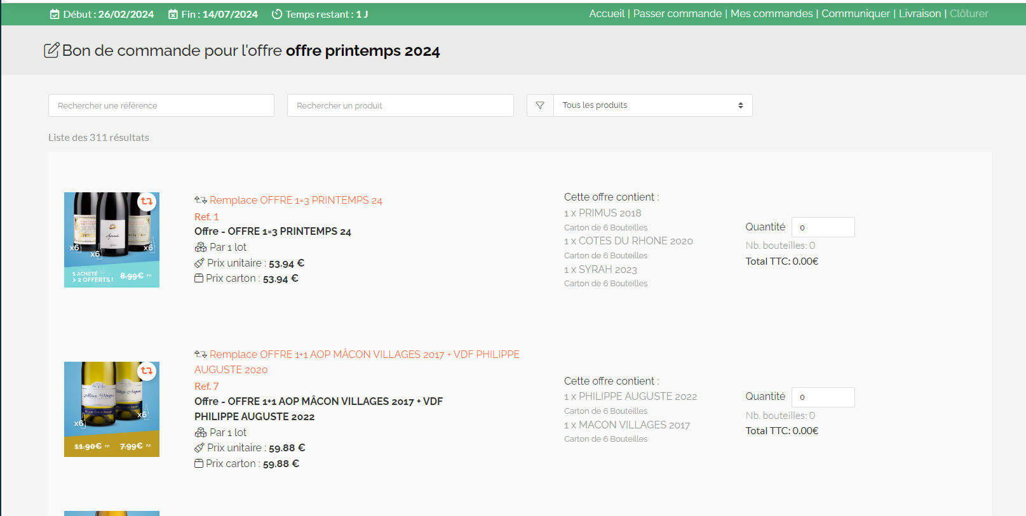The height and width of the screenshot is (516, 1026).
Task: Click quantity field for Mâcon Villages offer
Action: [x=823, y=397]
